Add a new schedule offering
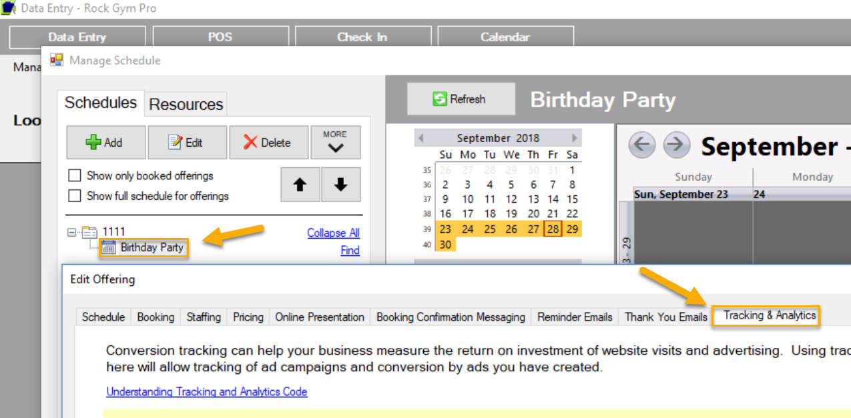This screenshot has width=851, height=418. (x=106, y=142)
